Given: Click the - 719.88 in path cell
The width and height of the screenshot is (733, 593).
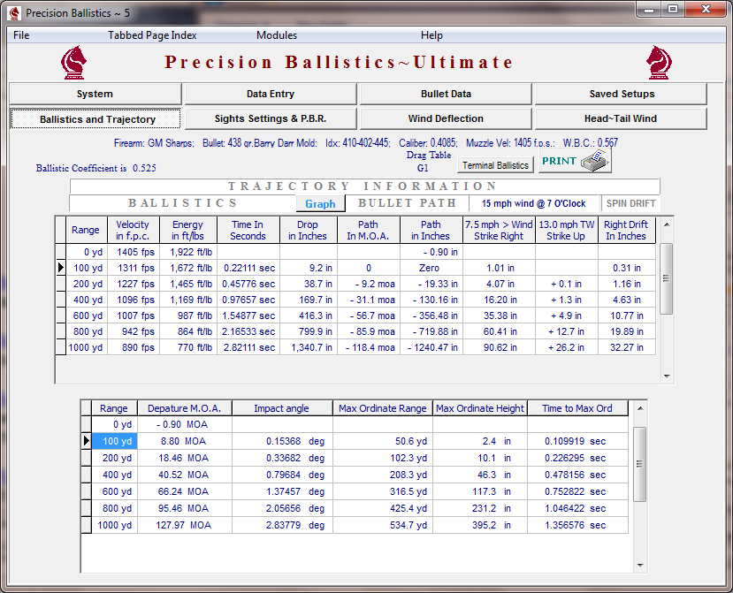Looking at the screenshot, I should point(431,331).
